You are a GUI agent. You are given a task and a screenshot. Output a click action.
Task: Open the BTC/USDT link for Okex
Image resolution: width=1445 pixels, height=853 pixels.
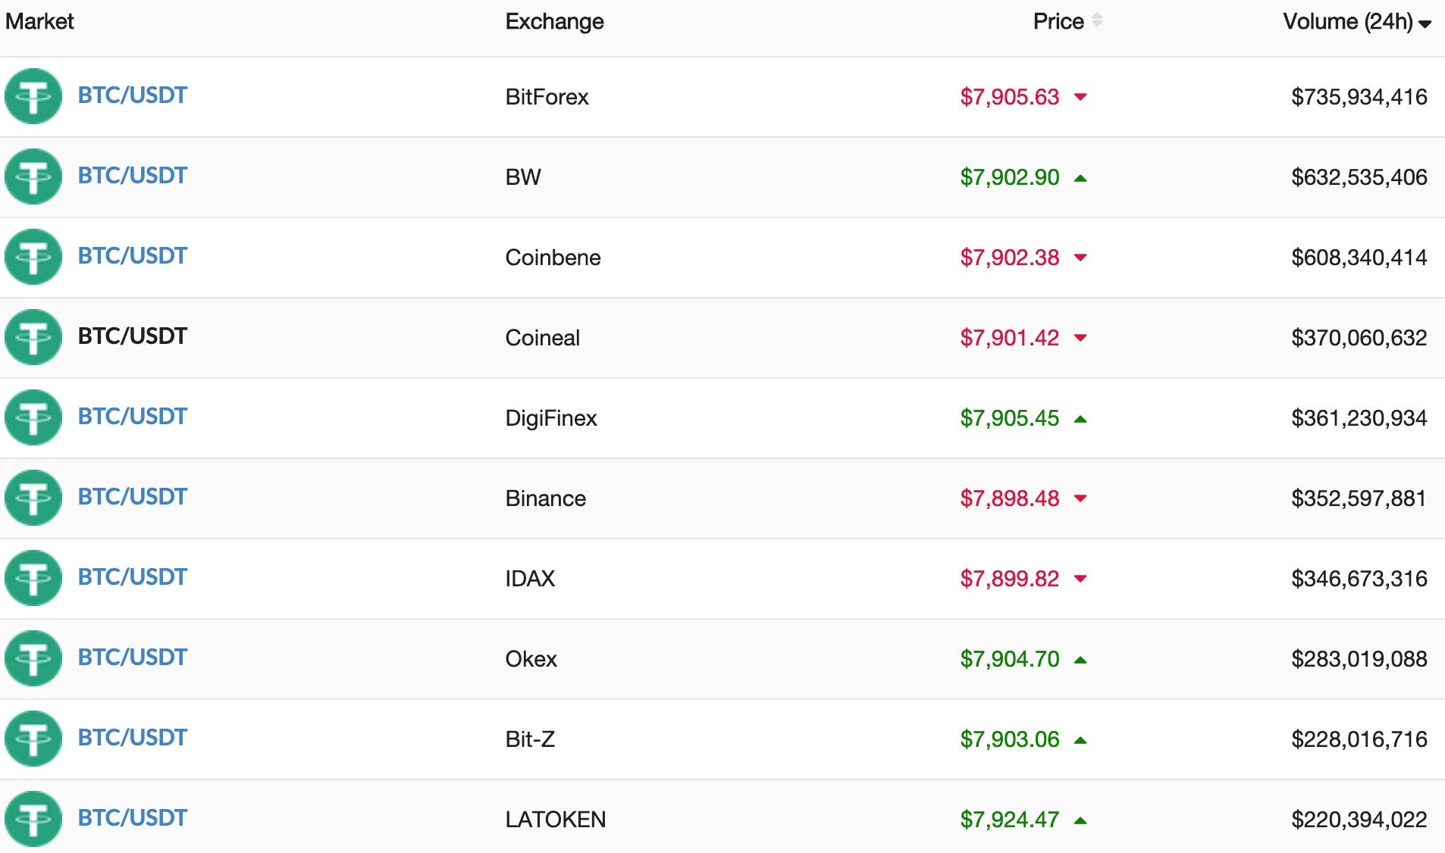click(132, 658)
